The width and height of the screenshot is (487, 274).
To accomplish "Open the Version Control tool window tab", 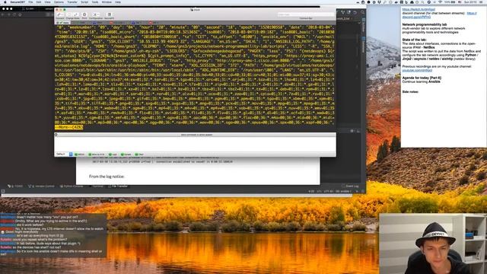I will tap(41, 186).
